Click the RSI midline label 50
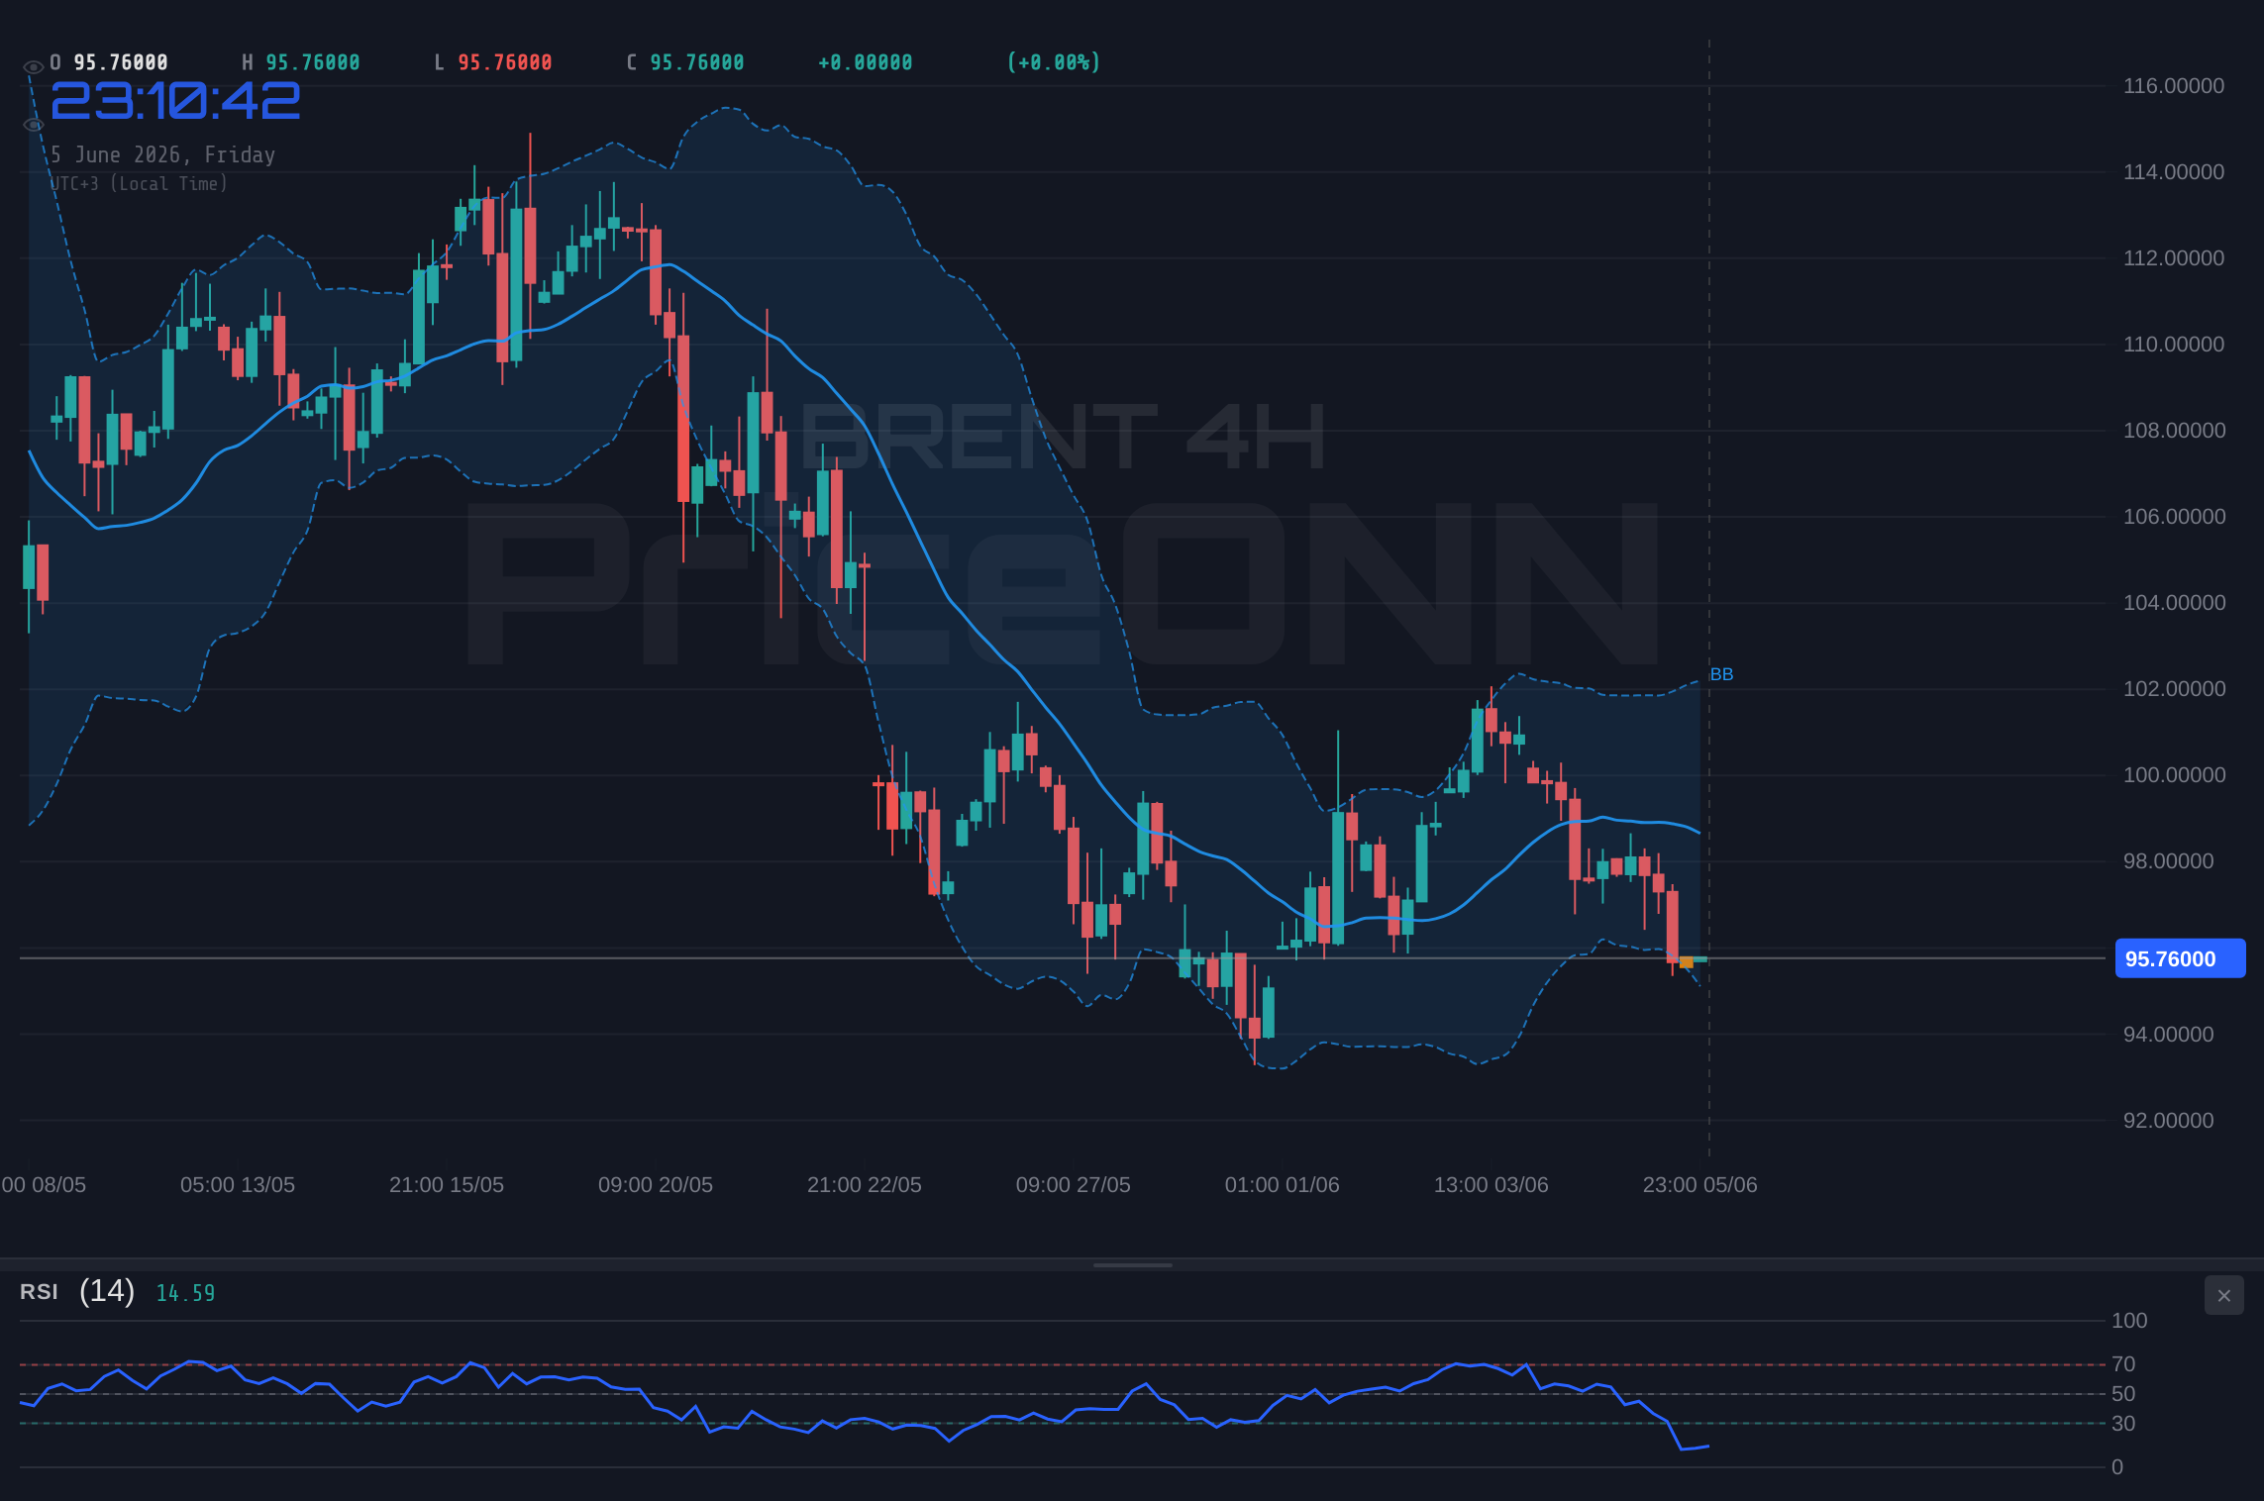2264x1501 pixels. point(2123,1394)
